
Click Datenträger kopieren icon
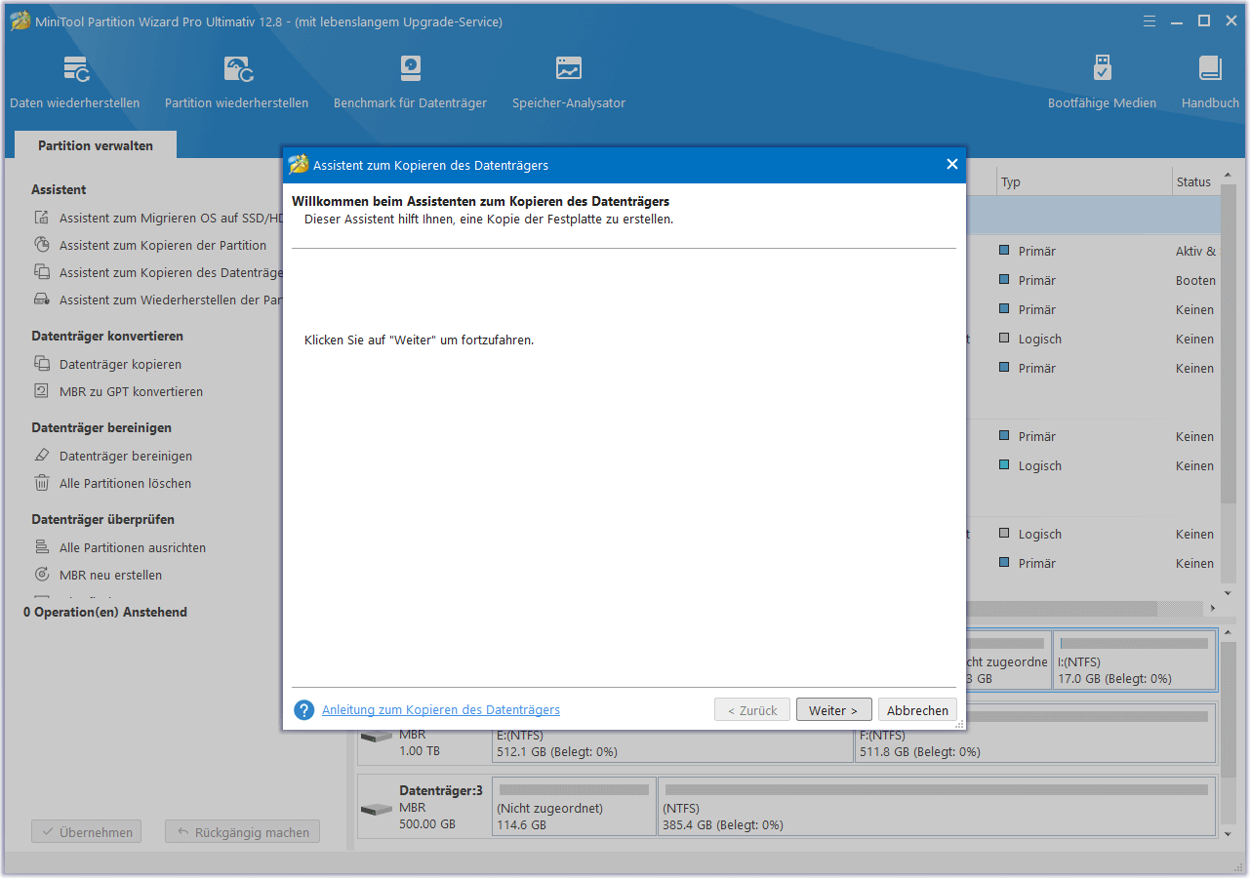[42, 365]
